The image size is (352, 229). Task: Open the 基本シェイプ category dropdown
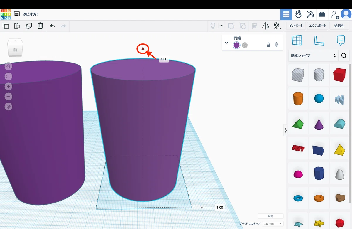point(313,55)
